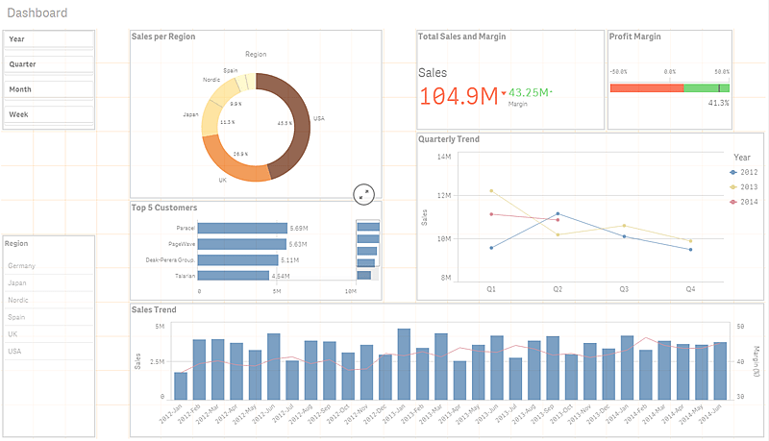The image size is (769, 441).
Task: Open the Quarter filter dropdown
Action: 49,63
